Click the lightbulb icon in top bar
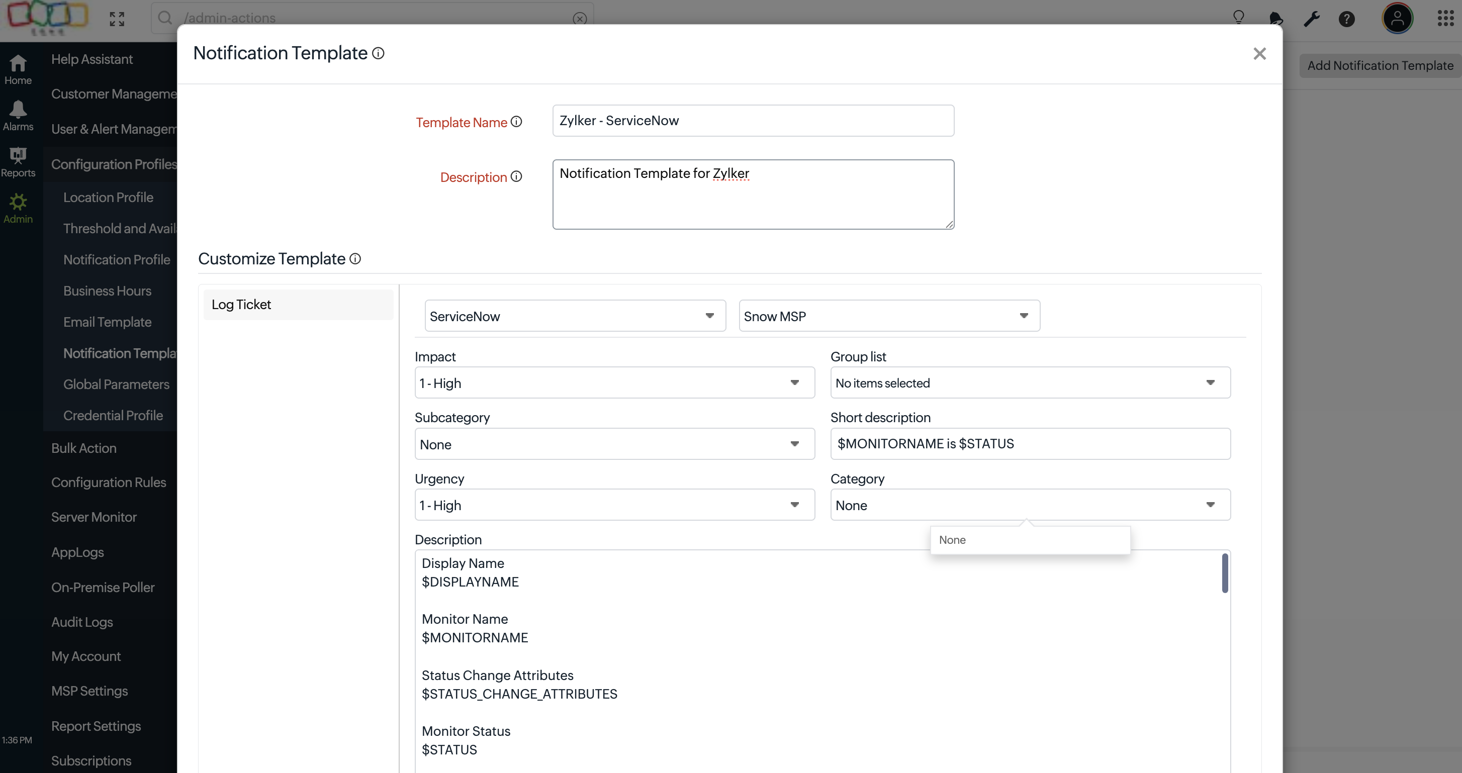Image resolution: width=1462 pixels, height=773 pixels. point(1238,18)
